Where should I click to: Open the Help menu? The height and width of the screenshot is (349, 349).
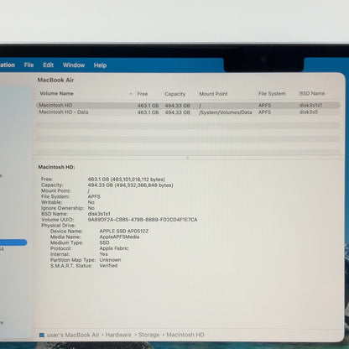(100, 65)
